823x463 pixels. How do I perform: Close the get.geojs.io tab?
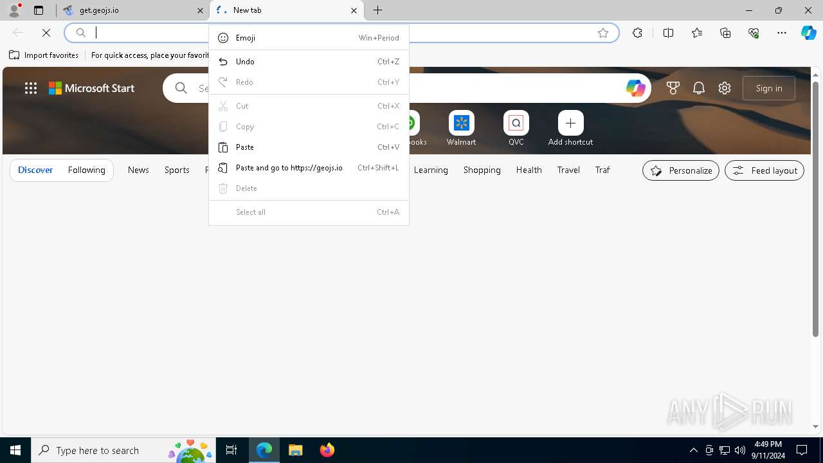[x=200, y=10]
